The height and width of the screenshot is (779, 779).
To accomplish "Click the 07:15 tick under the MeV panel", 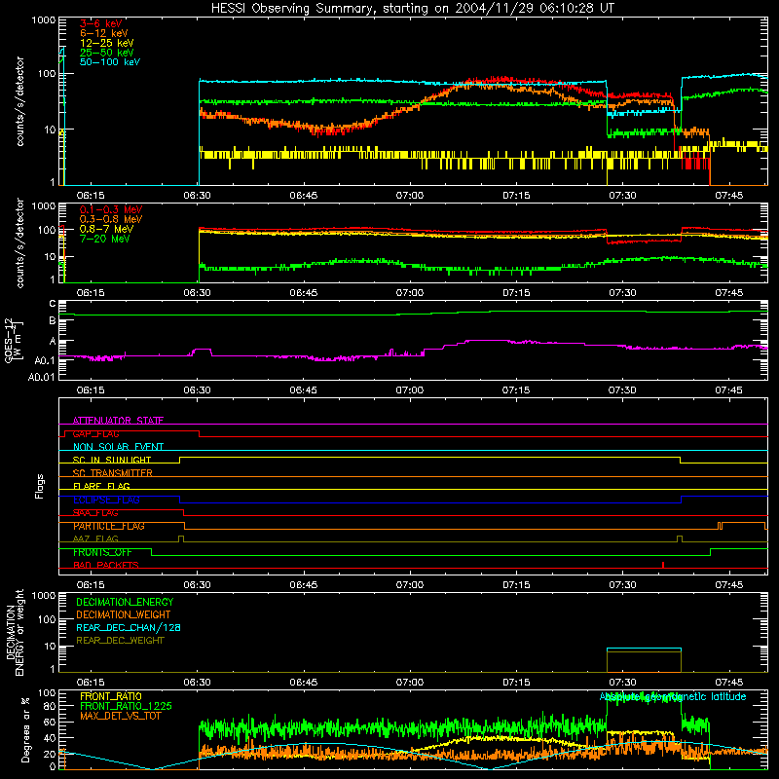I will [x=516, y=293].
